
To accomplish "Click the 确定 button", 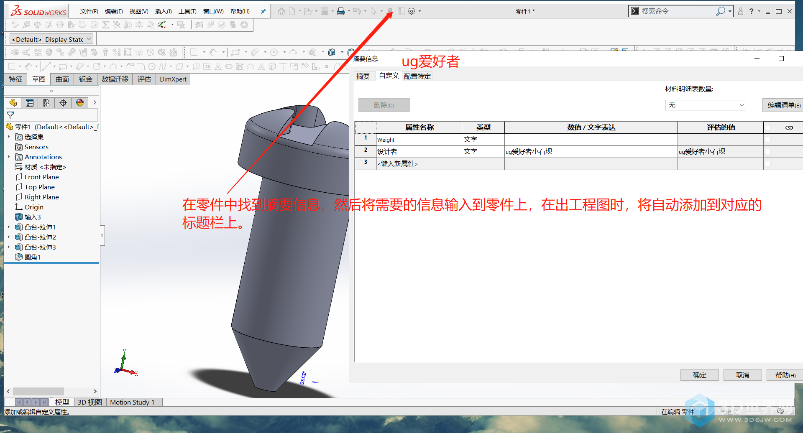I will pos(700,375).
